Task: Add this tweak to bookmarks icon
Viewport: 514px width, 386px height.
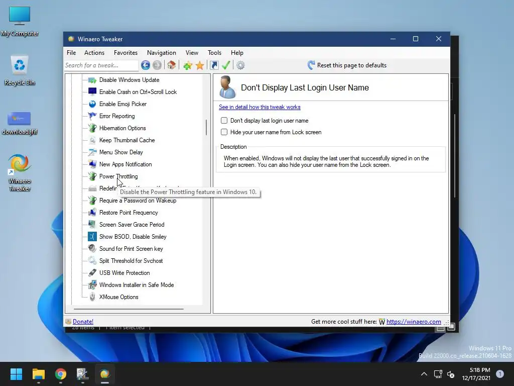Action: 188,66
